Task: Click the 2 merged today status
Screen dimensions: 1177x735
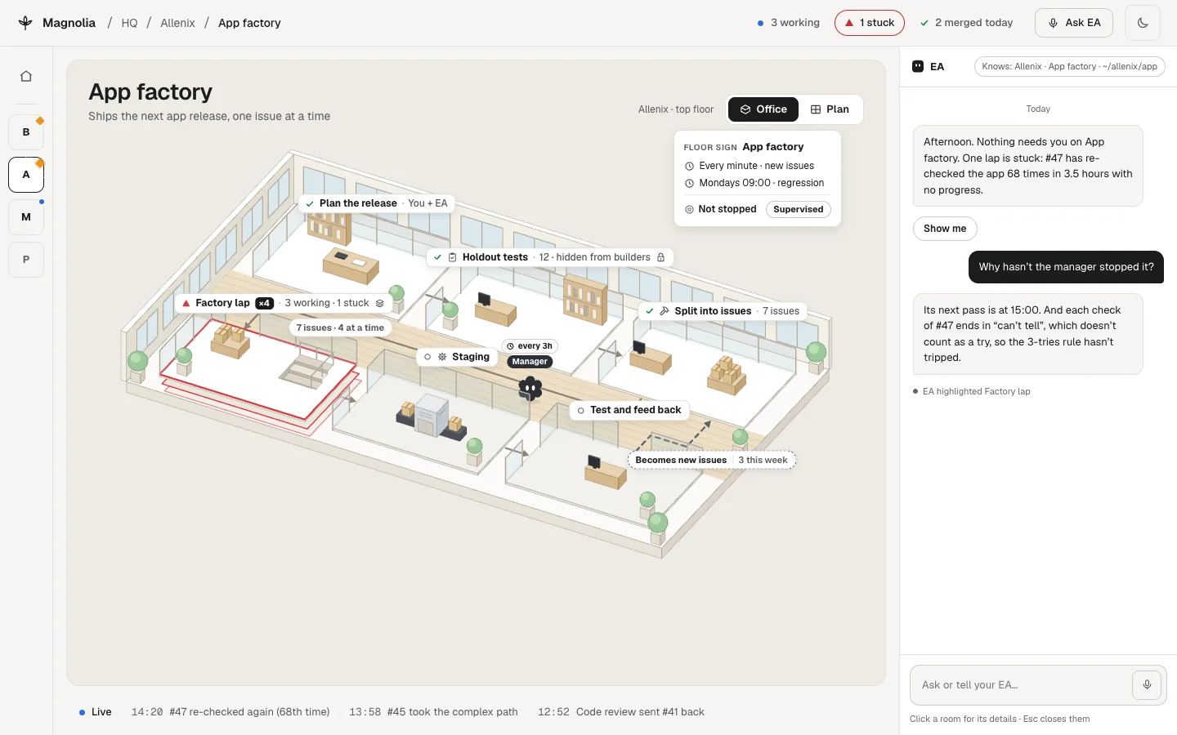Action: click(966, 23)
